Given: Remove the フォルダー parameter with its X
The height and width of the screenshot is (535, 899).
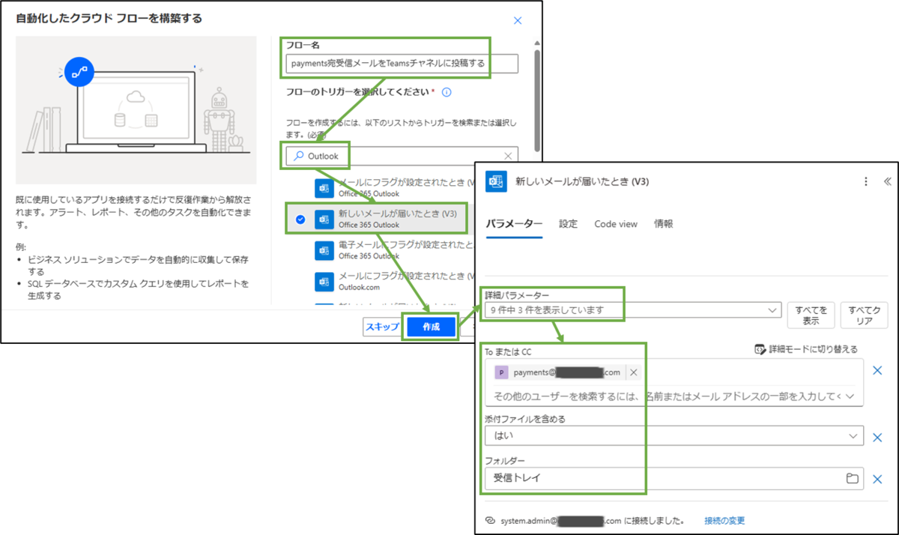Looking at the screenshot, I should pyautogui.click(x=878, y=479).
